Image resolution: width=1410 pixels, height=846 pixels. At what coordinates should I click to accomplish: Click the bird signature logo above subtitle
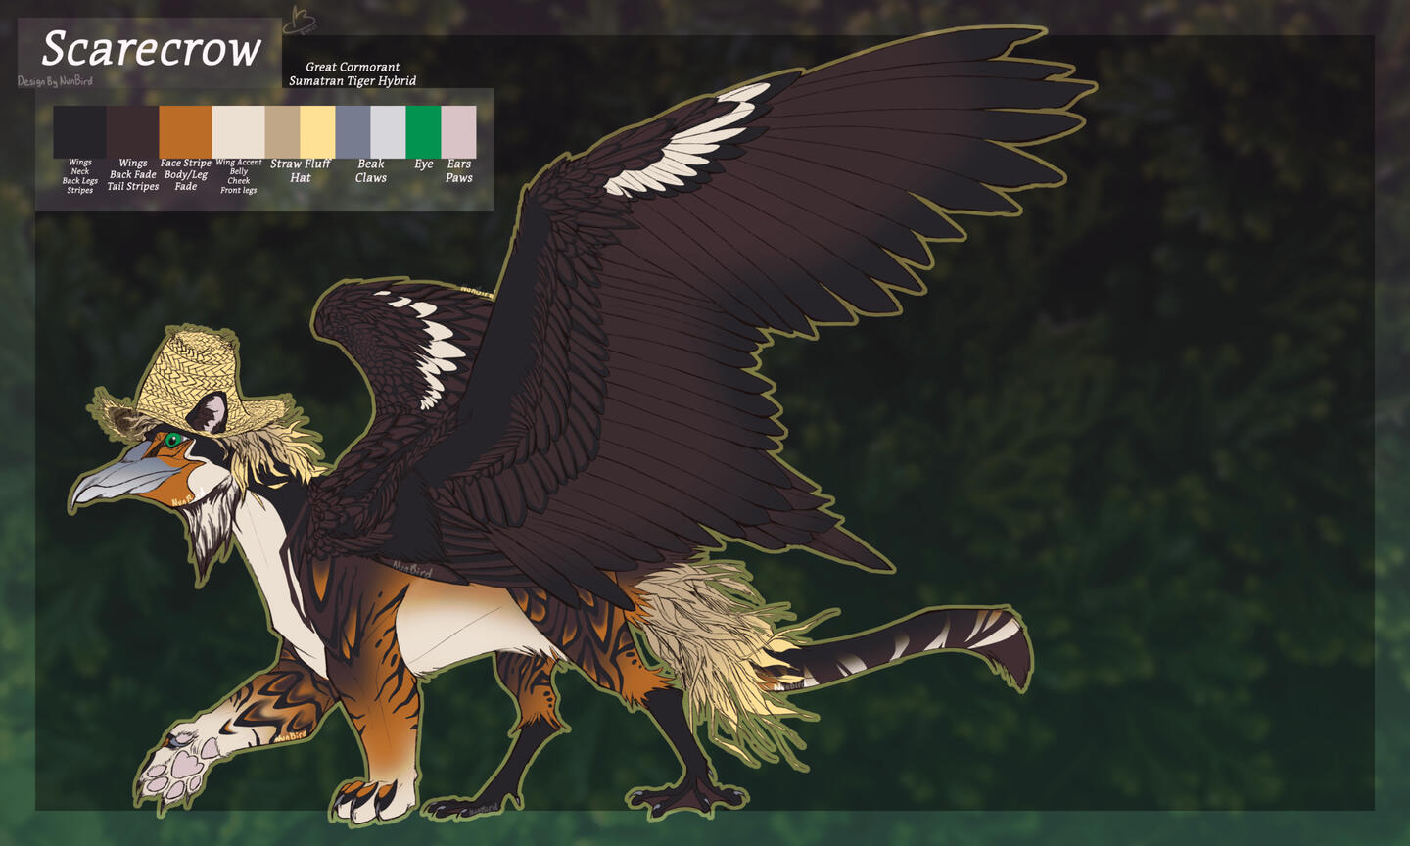pos(299,20)
